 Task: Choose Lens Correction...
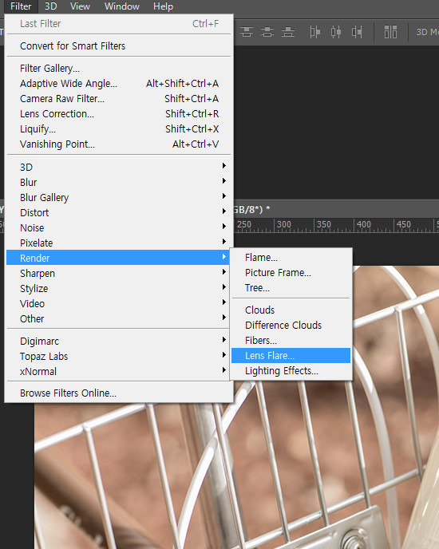120,114
